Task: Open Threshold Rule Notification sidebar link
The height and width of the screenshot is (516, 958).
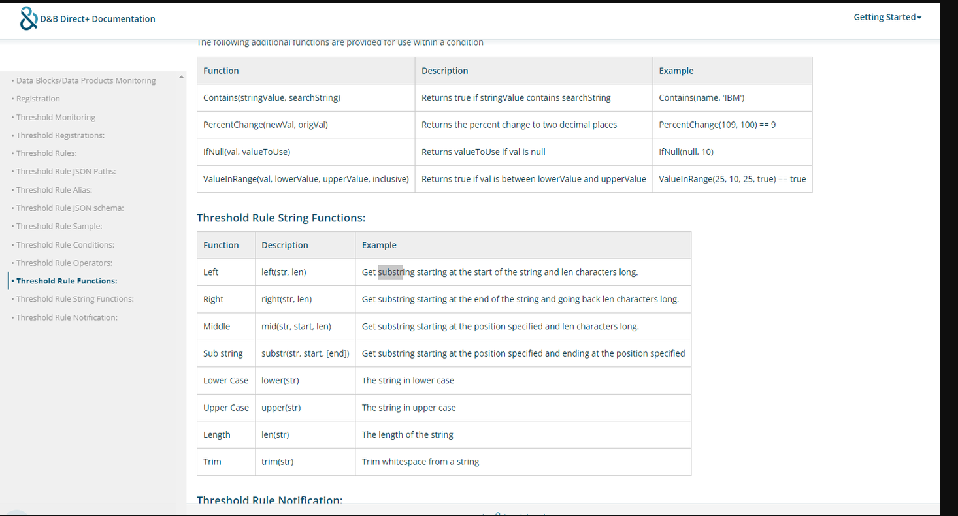Action: (x=67, y=317)
